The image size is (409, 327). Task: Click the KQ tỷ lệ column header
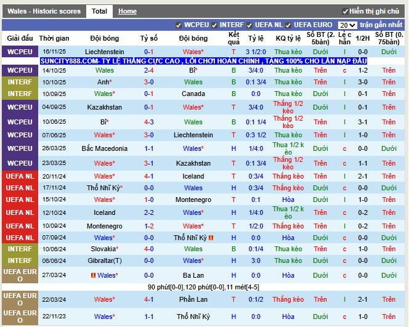[x=288, y=38]
